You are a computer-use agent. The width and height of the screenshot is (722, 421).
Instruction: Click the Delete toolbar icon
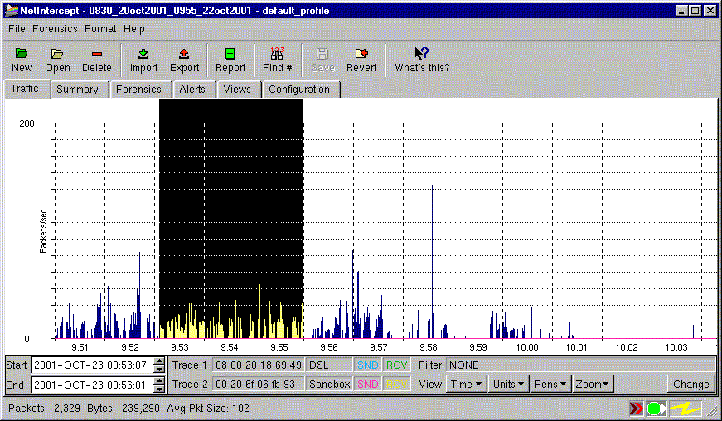[x=97, y=54]
